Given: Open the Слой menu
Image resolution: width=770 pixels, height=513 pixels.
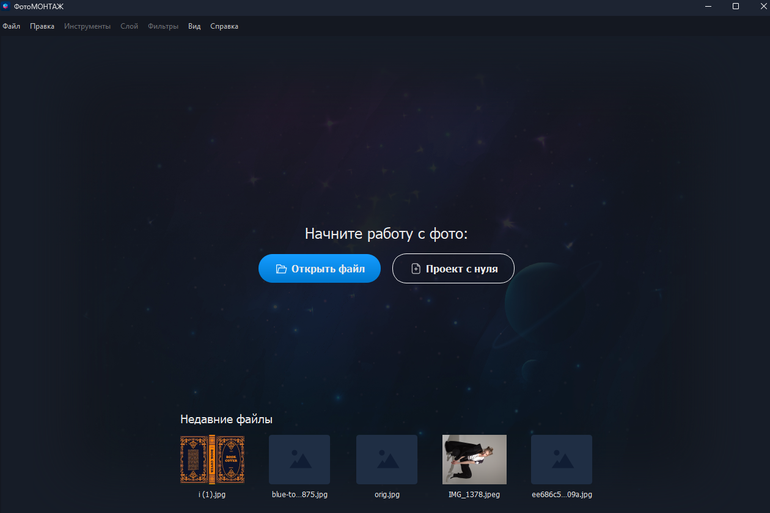Looking at the screenshot, I should tap(129, 26).
